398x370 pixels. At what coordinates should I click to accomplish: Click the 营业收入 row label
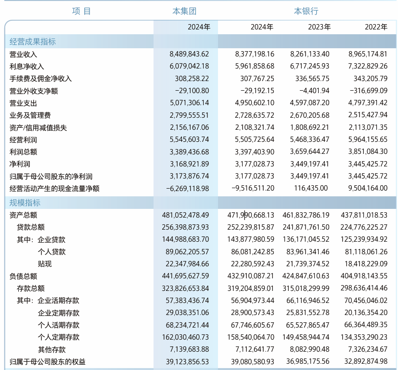click(x=24, y=55)
